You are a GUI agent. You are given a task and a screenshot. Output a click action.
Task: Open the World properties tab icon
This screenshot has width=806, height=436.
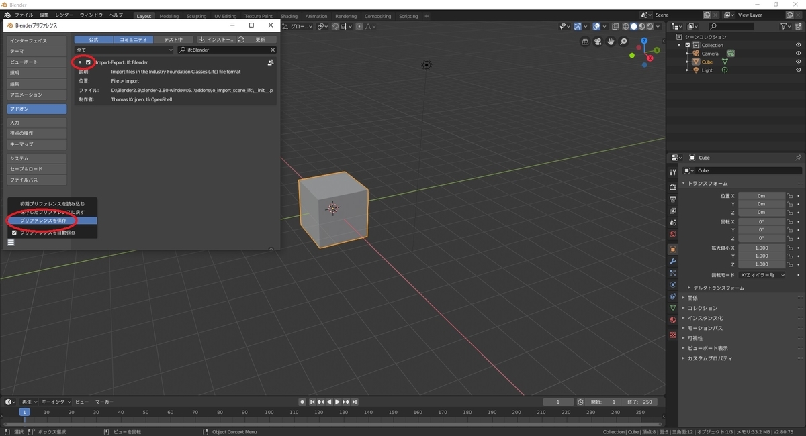(x=672, y=235)
